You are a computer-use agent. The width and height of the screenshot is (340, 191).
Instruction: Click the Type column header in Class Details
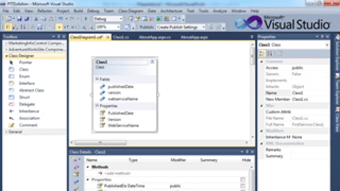point(133,160)
